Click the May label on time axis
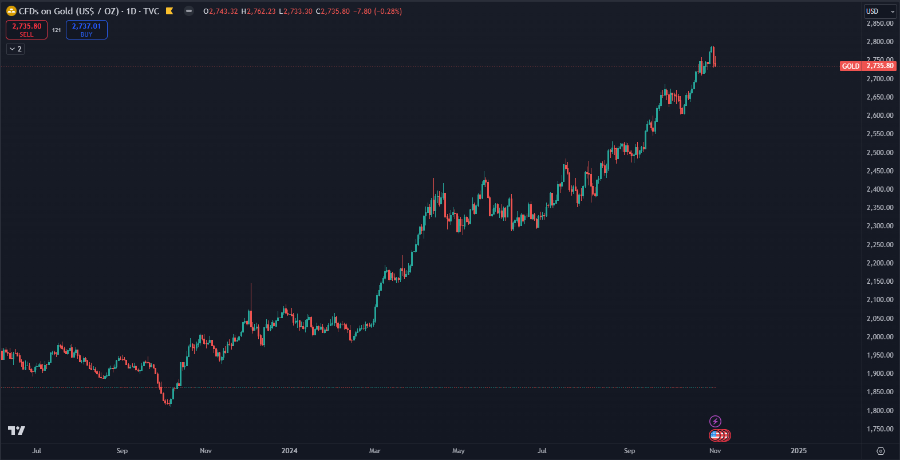 [459, 451]
